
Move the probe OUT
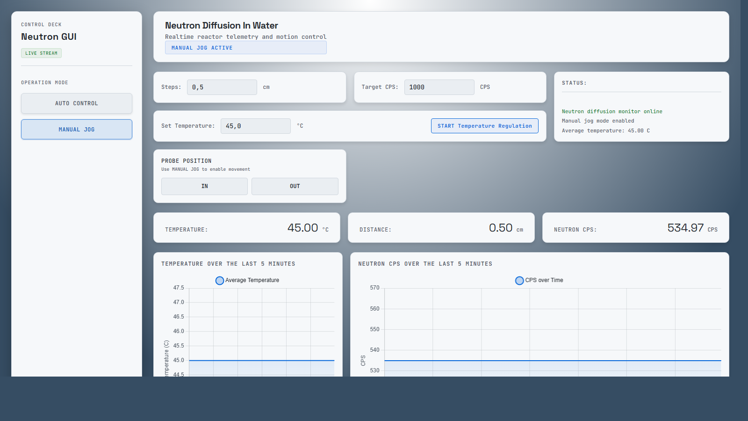pos(295,186)
